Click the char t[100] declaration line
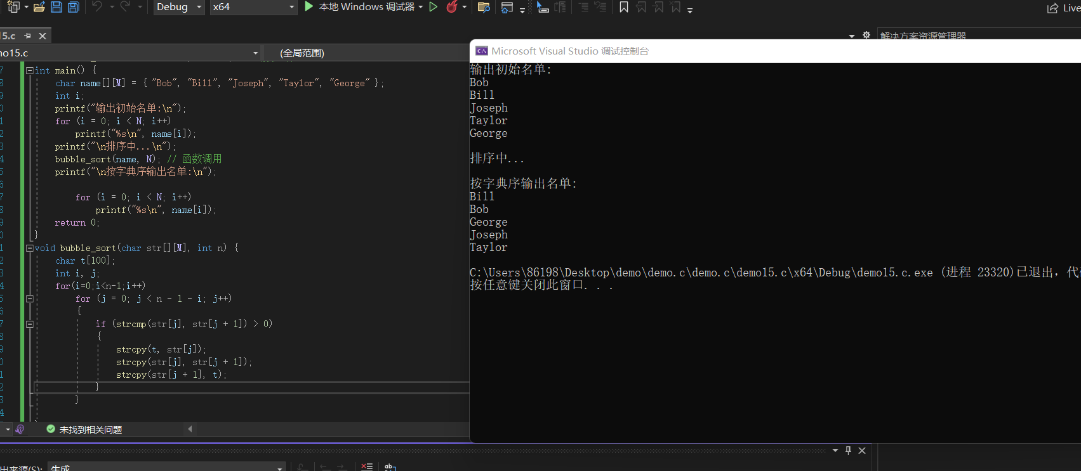Image resolution: width=1081 pixels, height=471 pixels. 85,261
